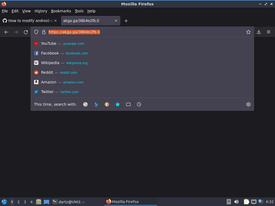
Task: Open the update notifier tray icon
Action: tap(260, 201)
